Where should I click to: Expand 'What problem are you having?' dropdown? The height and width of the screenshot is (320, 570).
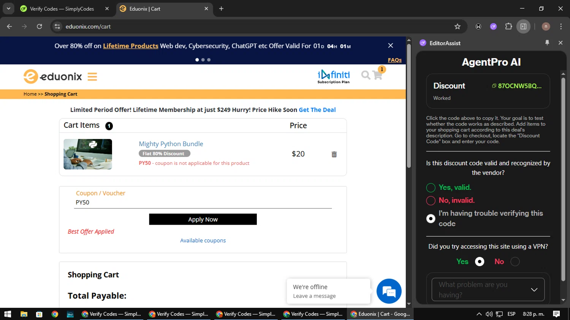[488, 290]
